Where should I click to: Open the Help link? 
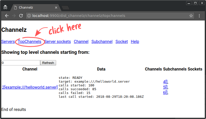point(135,41)
